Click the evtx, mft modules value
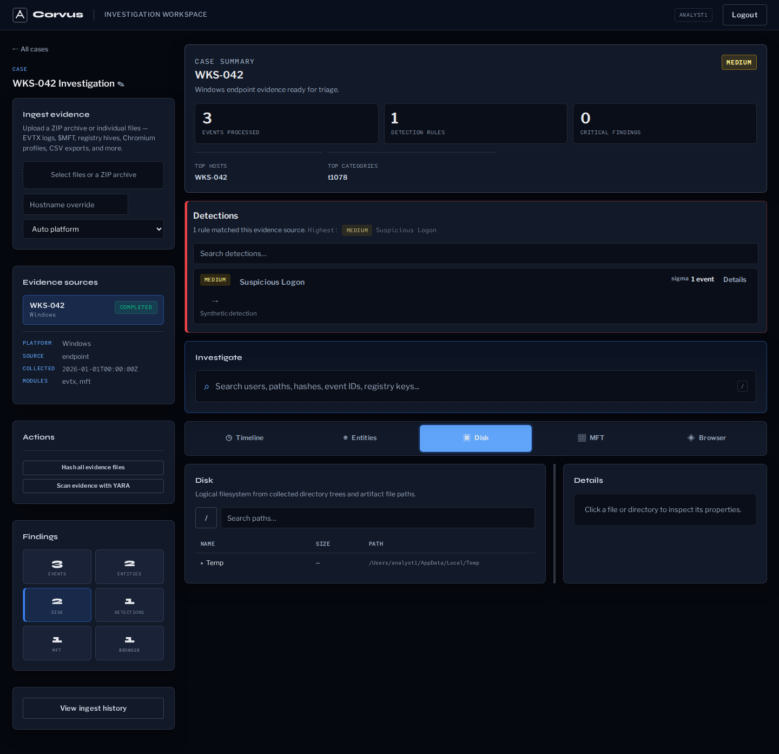This screenshot has height=754, width=779. point(76,382)
